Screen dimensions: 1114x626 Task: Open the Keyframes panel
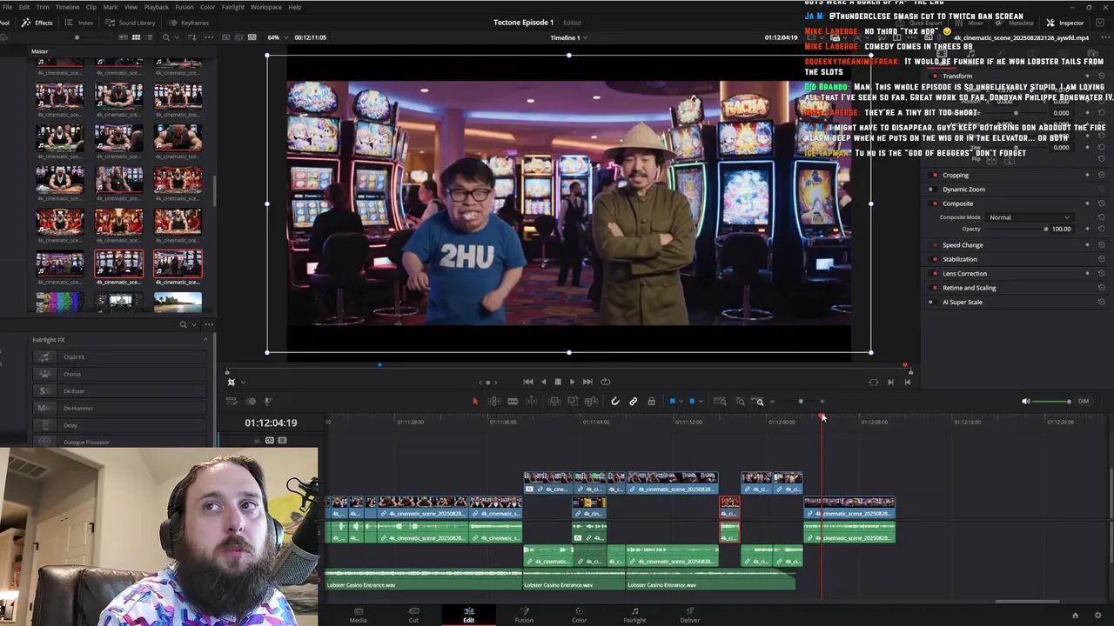188,23
